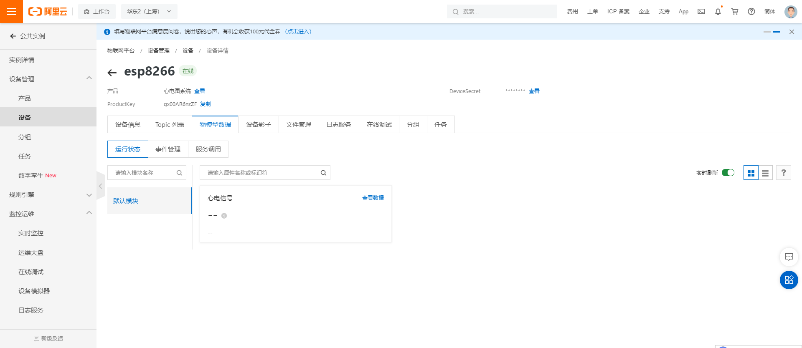The image size is (802, 348).
Task: Click 查看数据 on 心电信号 card
Action: (373, 198)
